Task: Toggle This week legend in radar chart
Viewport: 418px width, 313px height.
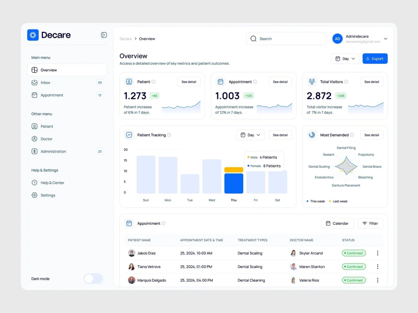Action: click(316, 201)
